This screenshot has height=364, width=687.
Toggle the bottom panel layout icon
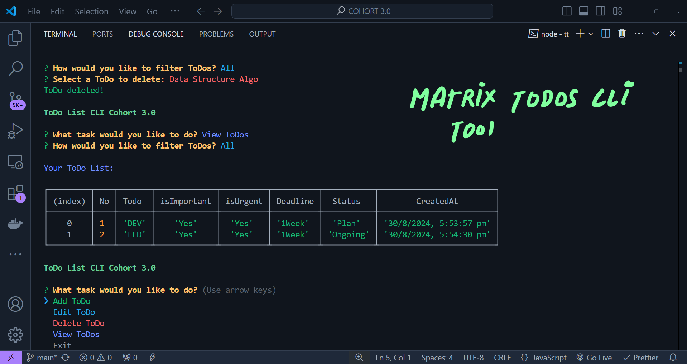coord(583,11)
